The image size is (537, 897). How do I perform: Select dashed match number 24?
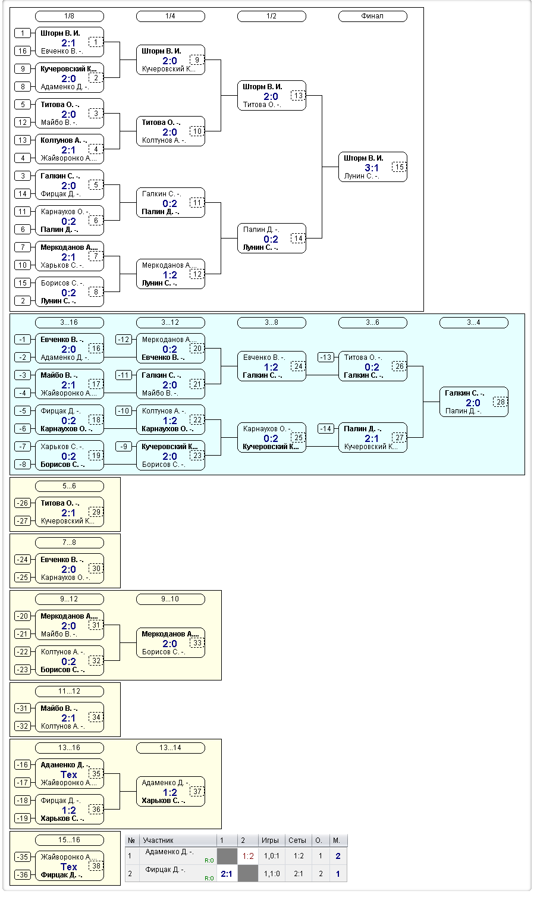298,366
